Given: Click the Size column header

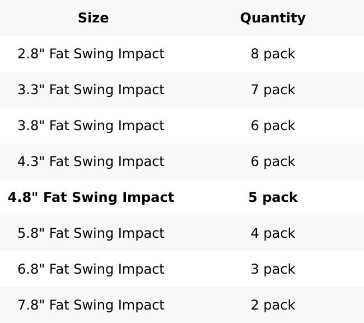Looking at the screenshot, I should coord(93,18).
